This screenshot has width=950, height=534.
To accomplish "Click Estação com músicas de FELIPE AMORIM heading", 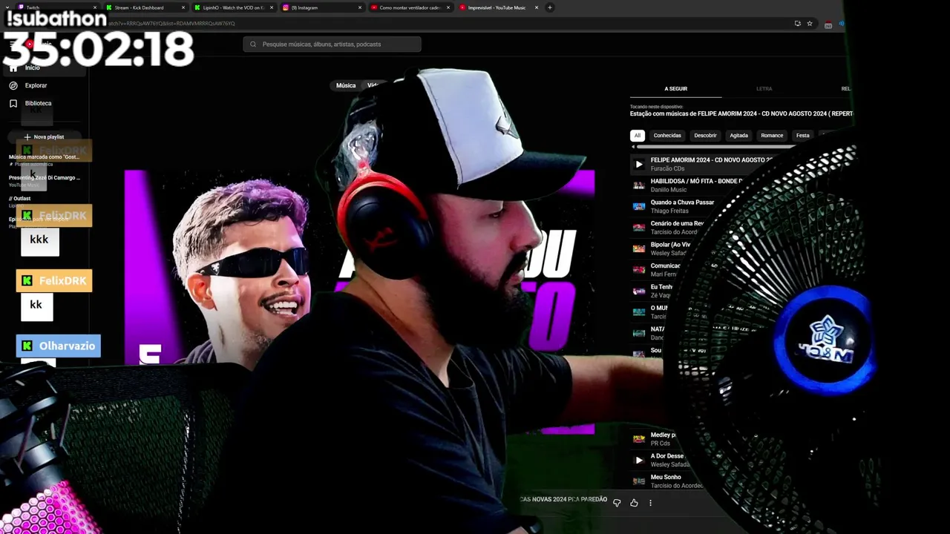I will pyautogui.click(x=741, y=114).
